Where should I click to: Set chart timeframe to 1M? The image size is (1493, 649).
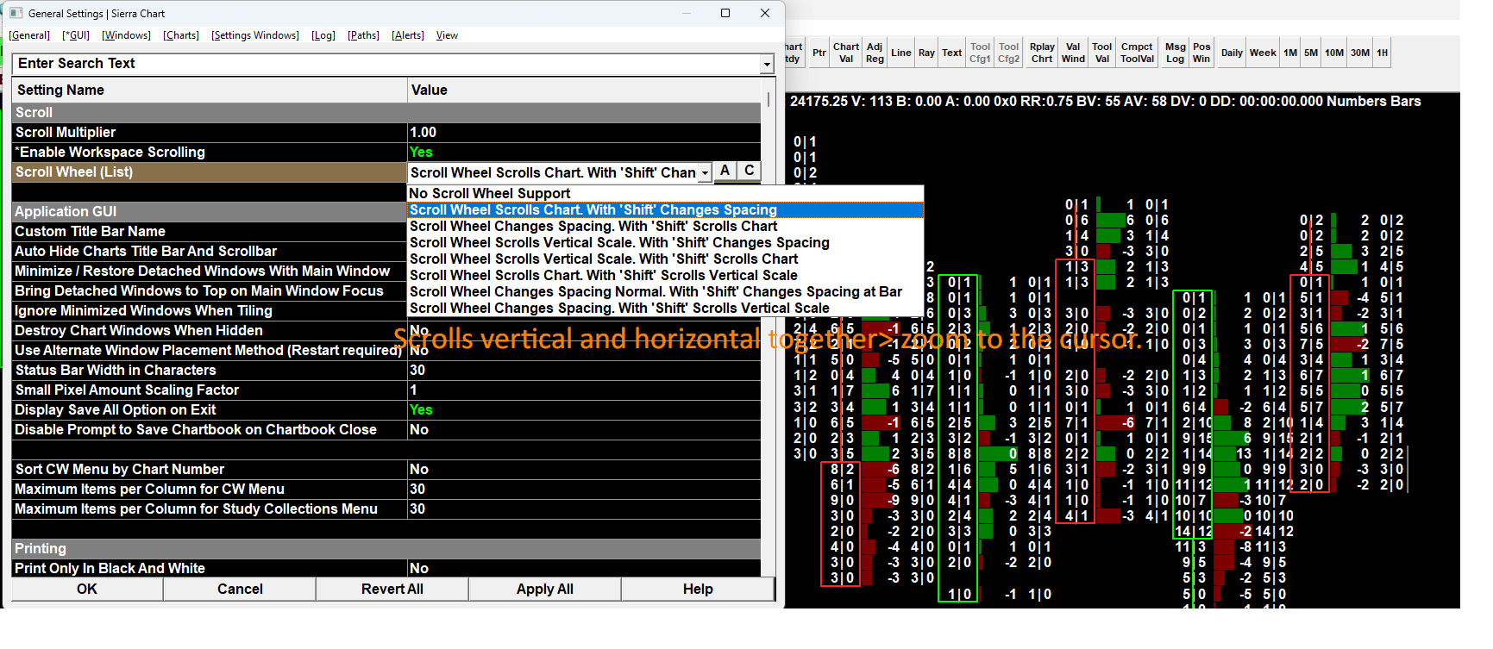(x=1290, y=53)
